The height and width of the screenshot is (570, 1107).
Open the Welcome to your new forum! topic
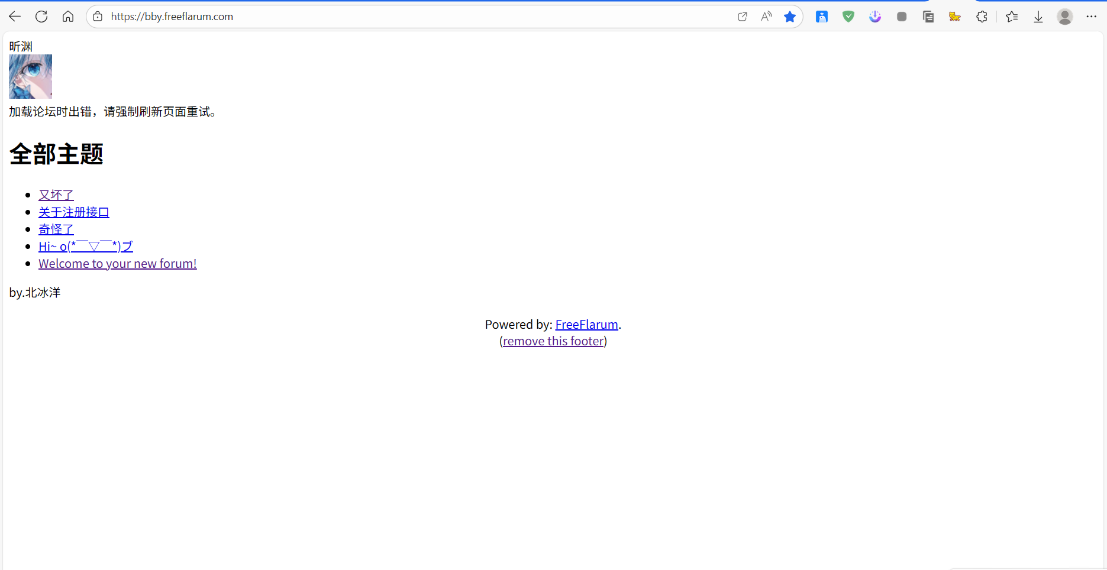[x=117, y=264]
